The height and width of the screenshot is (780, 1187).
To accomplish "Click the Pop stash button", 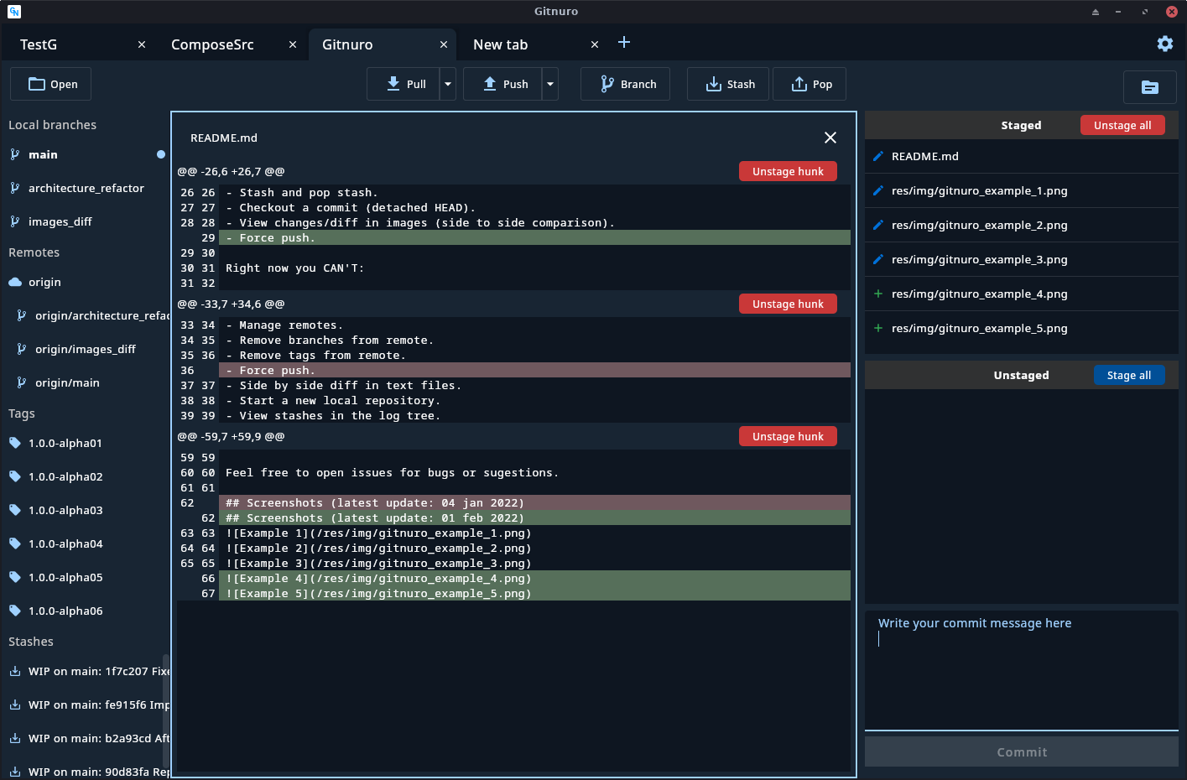I will click(810, 84).
